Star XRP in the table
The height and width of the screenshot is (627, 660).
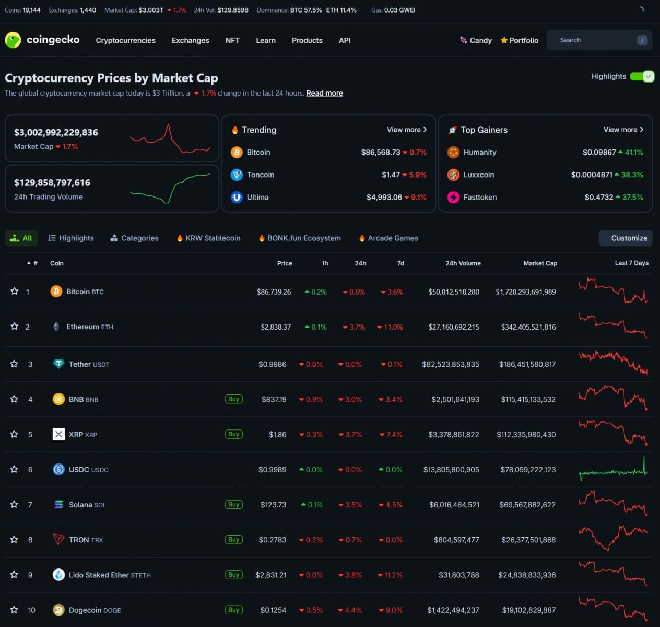point(14,434)
